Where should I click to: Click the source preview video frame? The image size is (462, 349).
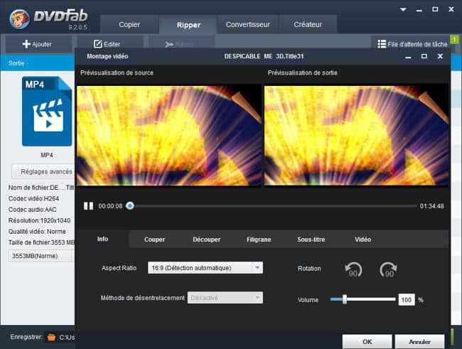coord(169,136)
